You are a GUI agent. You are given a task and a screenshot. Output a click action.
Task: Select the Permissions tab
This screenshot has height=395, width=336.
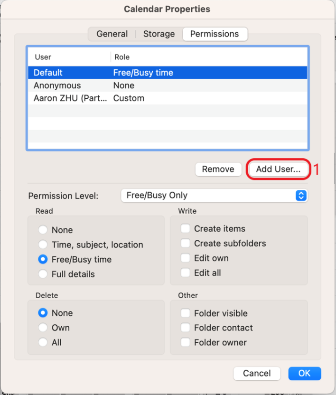[215, 34]
